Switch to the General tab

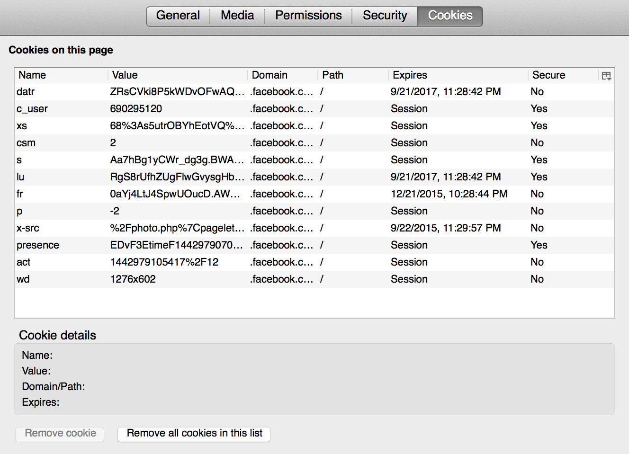pyautogui.click(x=178, y=16)
